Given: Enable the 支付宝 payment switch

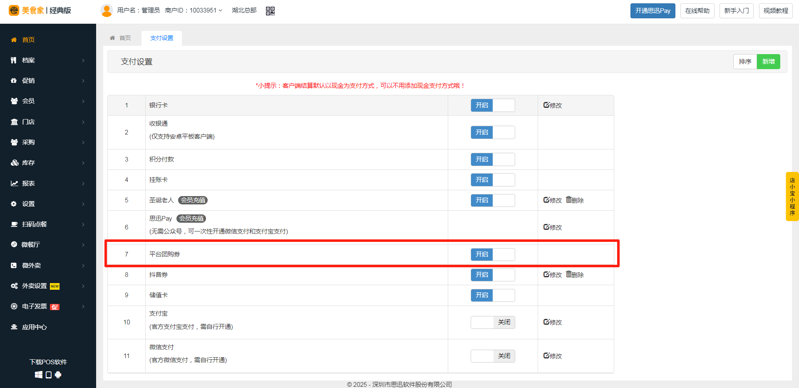Looking at the screenshot, I should tap(493, 322).
